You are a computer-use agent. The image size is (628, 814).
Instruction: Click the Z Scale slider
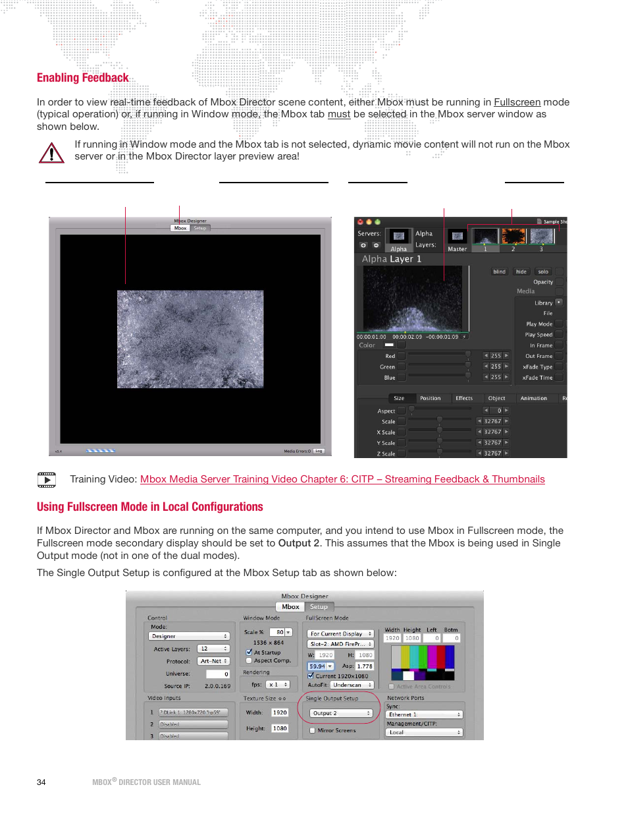tap(440, 453)
